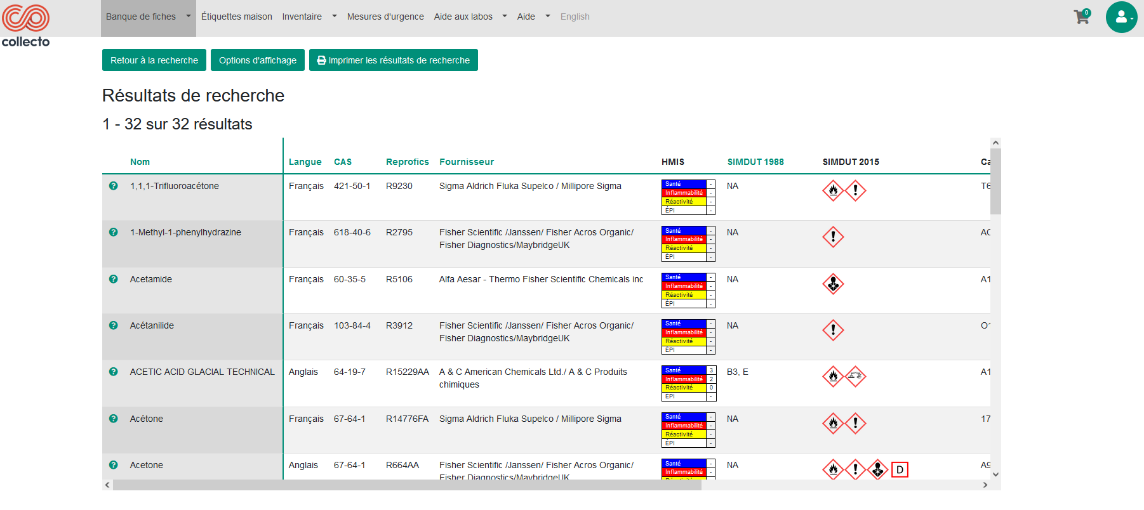Click the name 1-Methyl-1-phenylhydrazine

click(185, 232)
